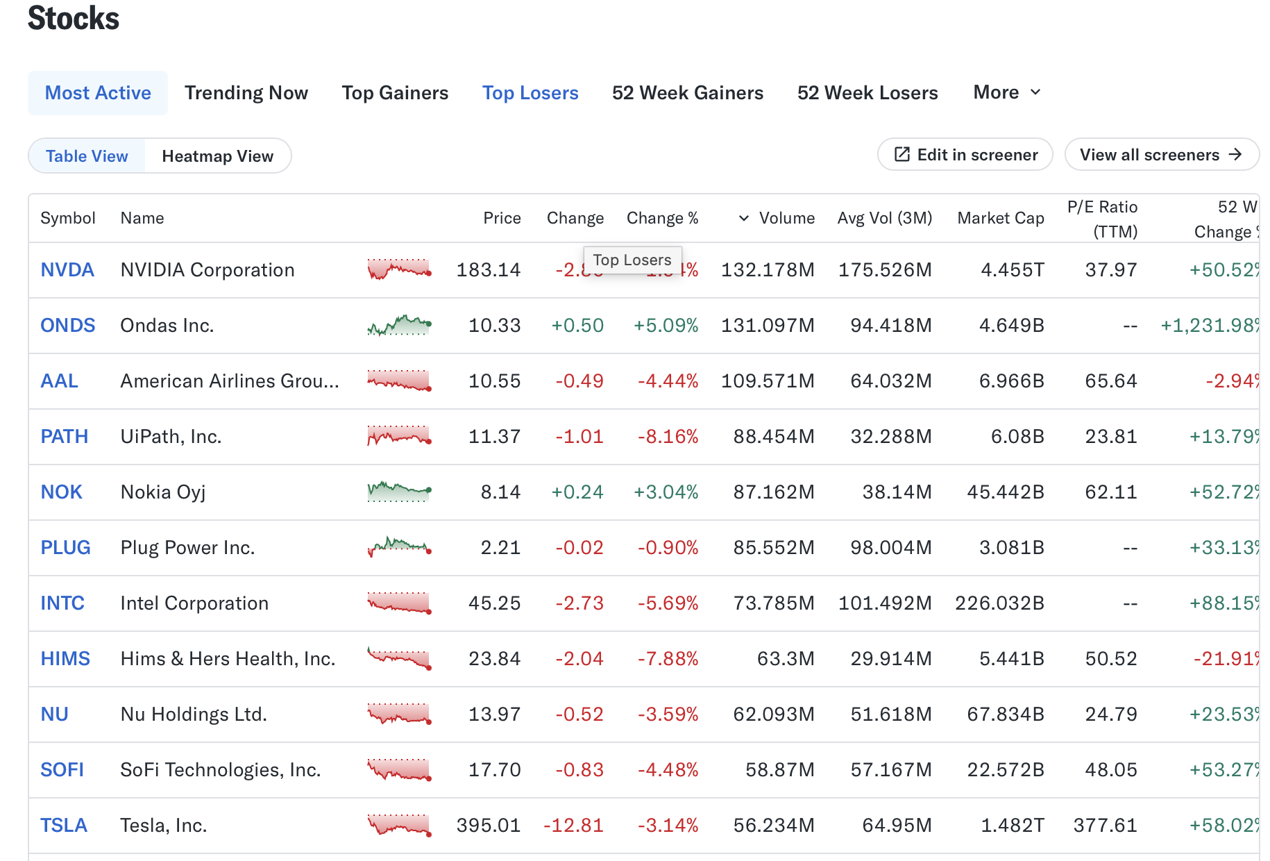Click the Intel Corporation sparkline chart
Image resolution: width=1270 pixels, height=861 pixels.
399,603
